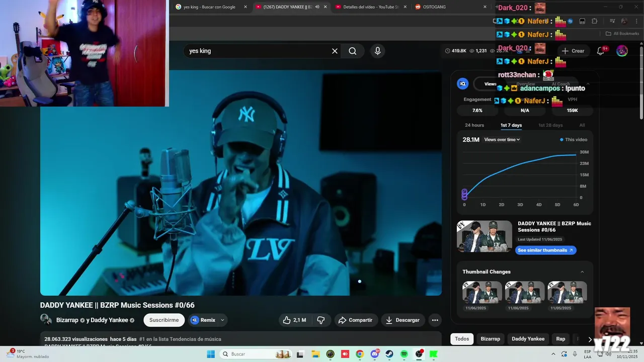The width and height of the screenshot is (644, 362).
Task: Select the 1st 28 days range
Action: click(550, 125)
